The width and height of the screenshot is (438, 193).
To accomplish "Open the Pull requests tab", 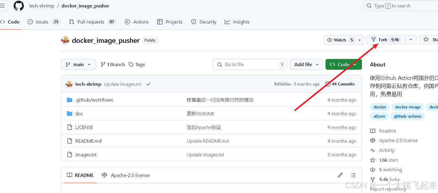I will click(92, 22).
